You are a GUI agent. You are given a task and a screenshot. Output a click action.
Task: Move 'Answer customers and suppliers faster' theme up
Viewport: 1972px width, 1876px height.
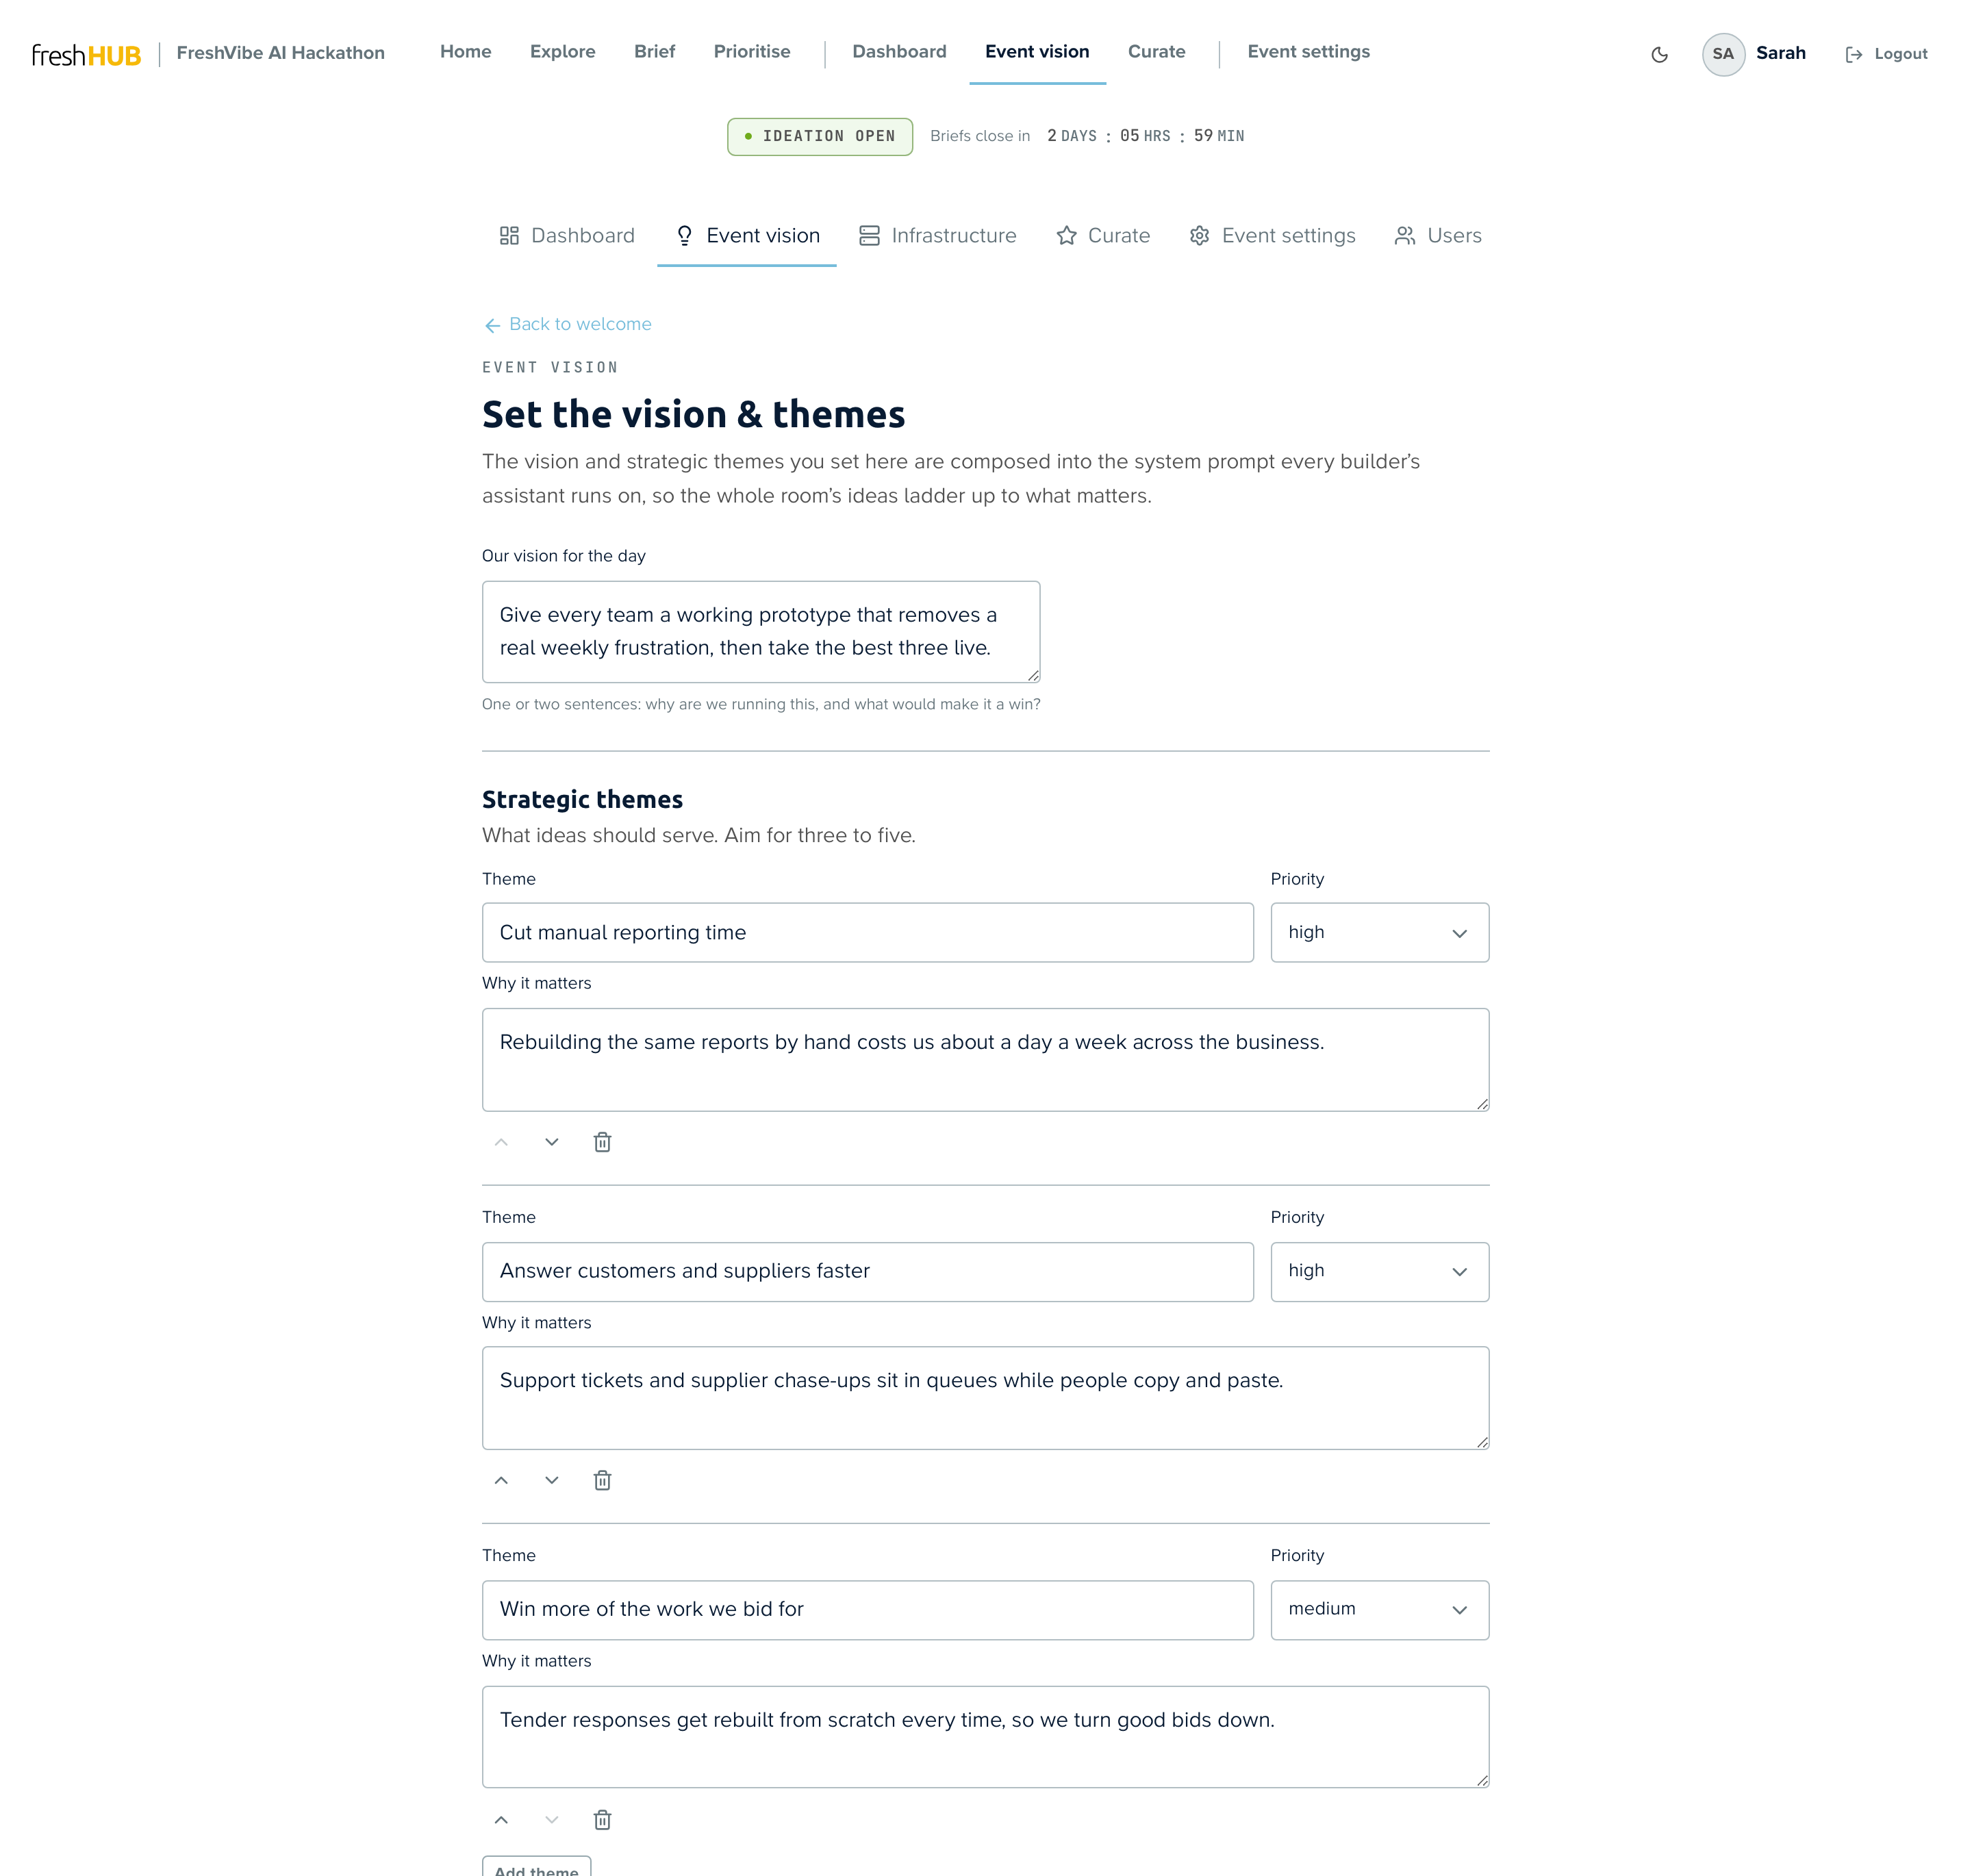(501, 1480)
